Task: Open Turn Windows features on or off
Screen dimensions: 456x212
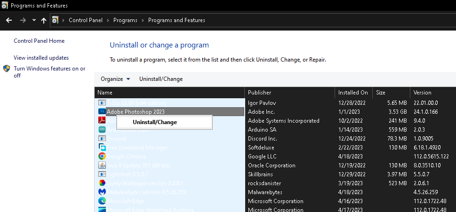Action: (50, 72)
